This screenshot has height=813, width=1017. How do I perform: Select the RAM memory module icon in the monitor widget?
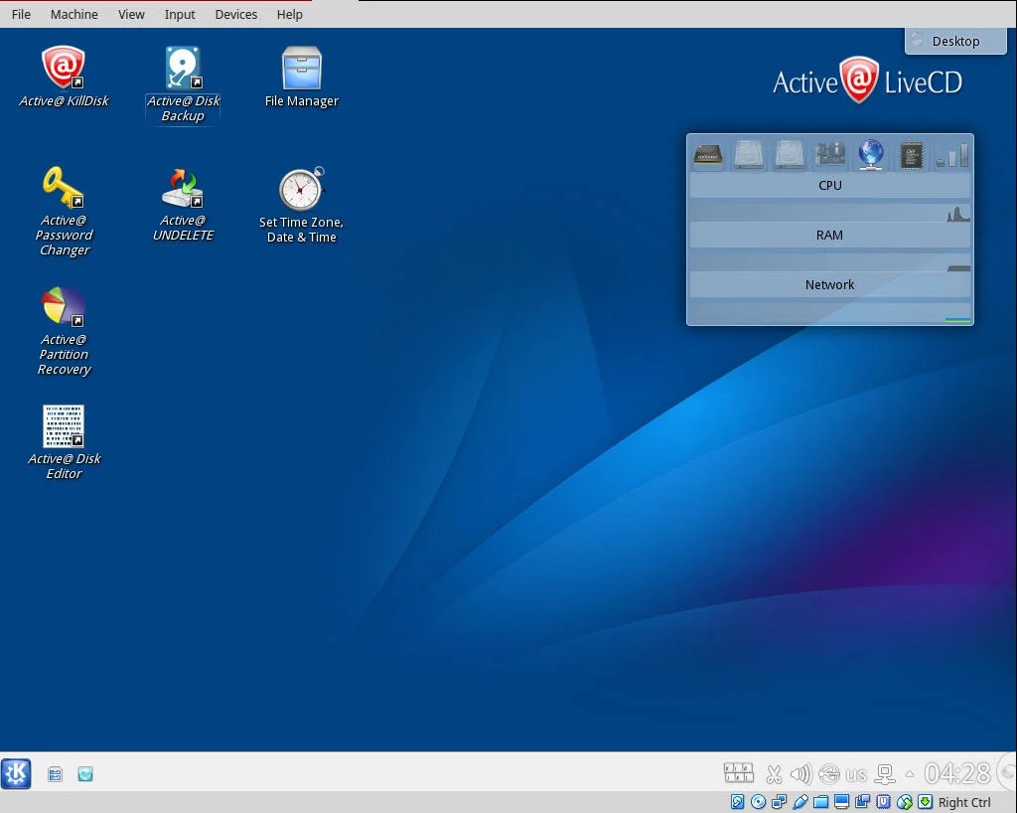point(707,155)
